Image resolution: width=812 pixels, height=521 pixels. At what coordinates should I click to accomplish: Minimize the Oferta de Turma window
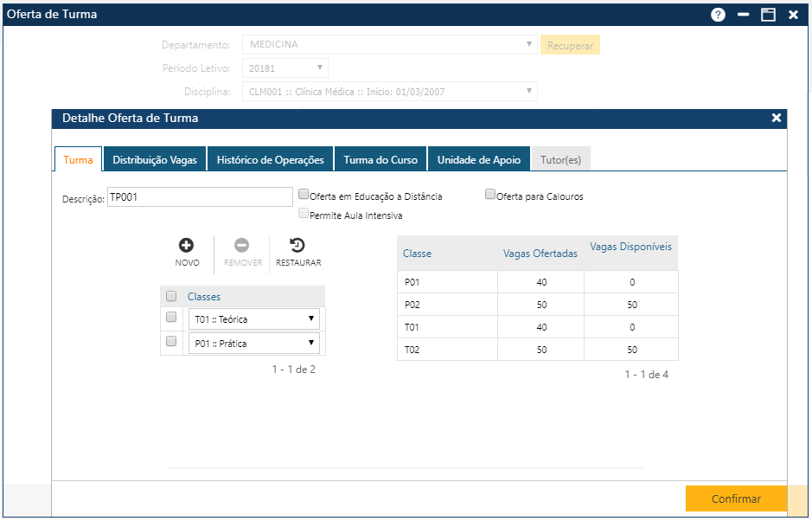(743, 15)
